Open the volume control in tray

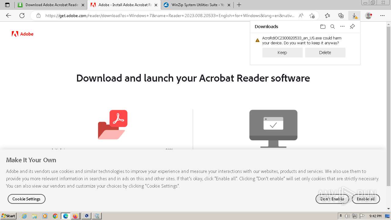[x=347, y=216]
